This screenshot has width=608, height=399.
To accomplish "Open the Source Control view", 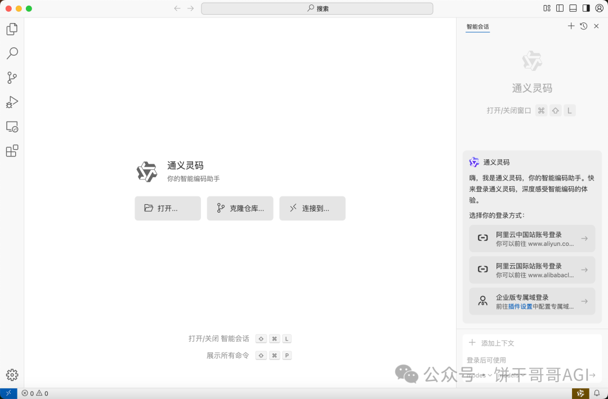I will pyautogui.click(x=12, y=78).
